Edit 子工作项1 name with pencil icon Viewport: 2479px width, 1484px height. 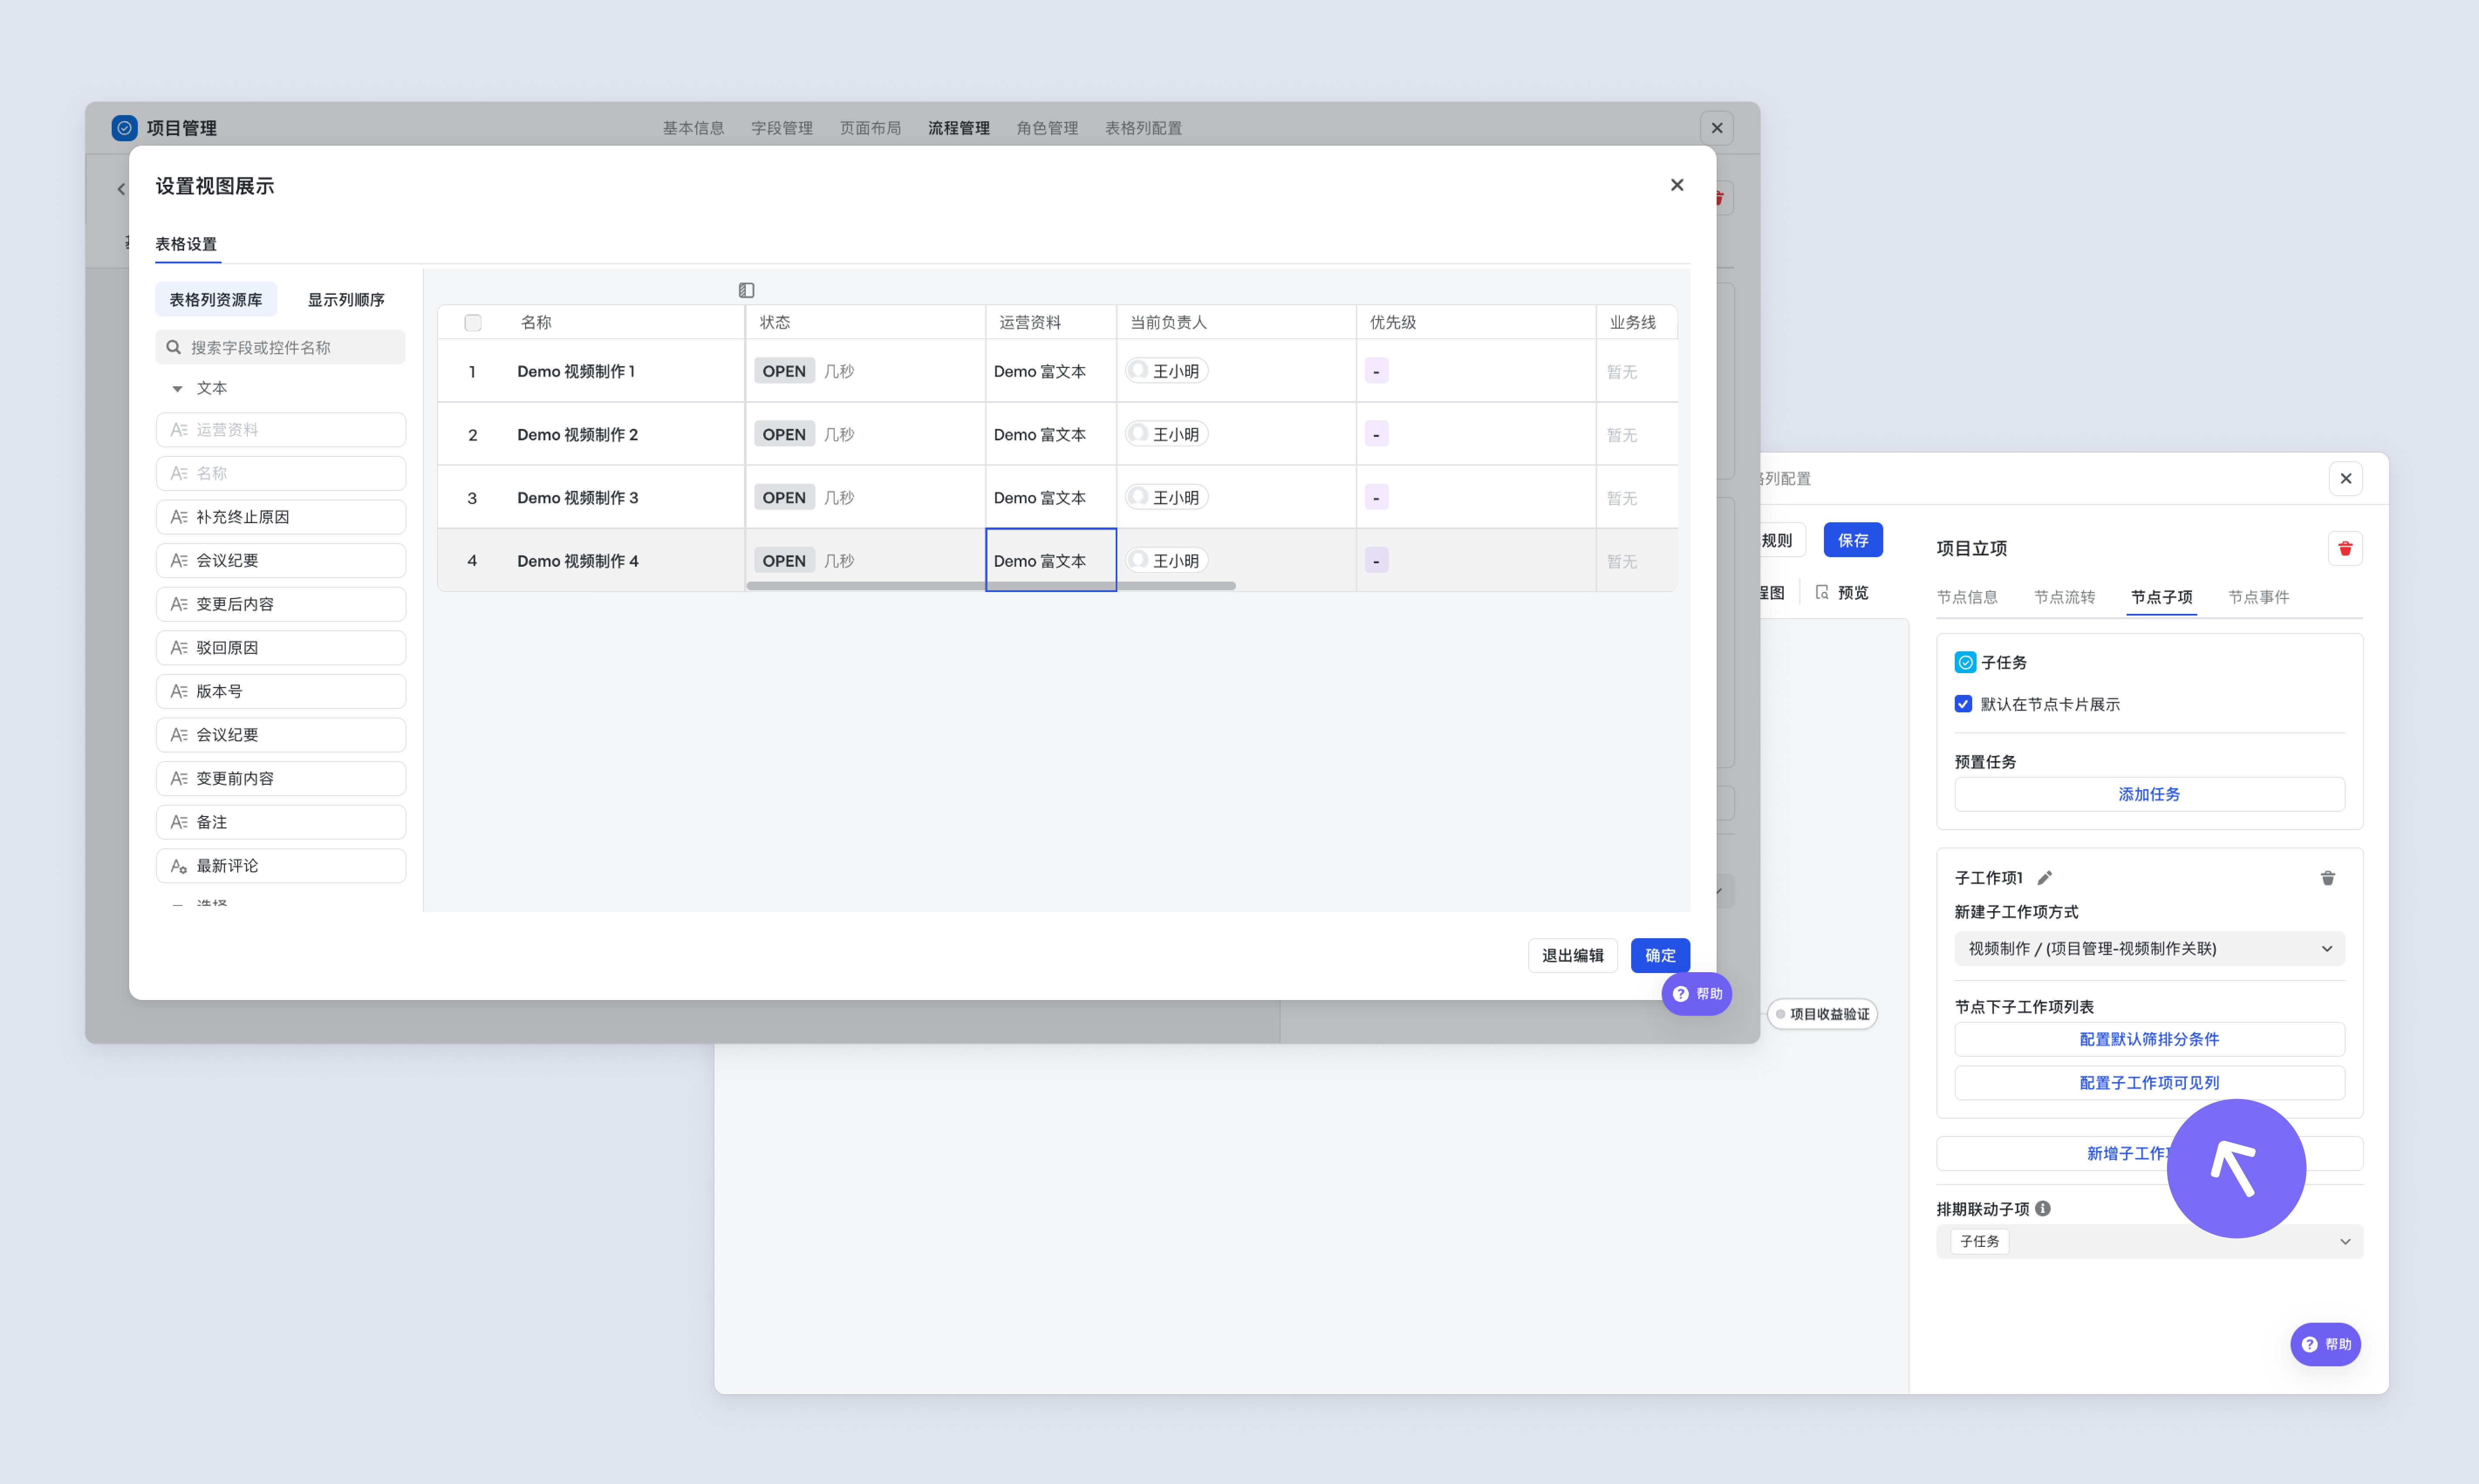pyautogui.click(x=2045, y=878)
